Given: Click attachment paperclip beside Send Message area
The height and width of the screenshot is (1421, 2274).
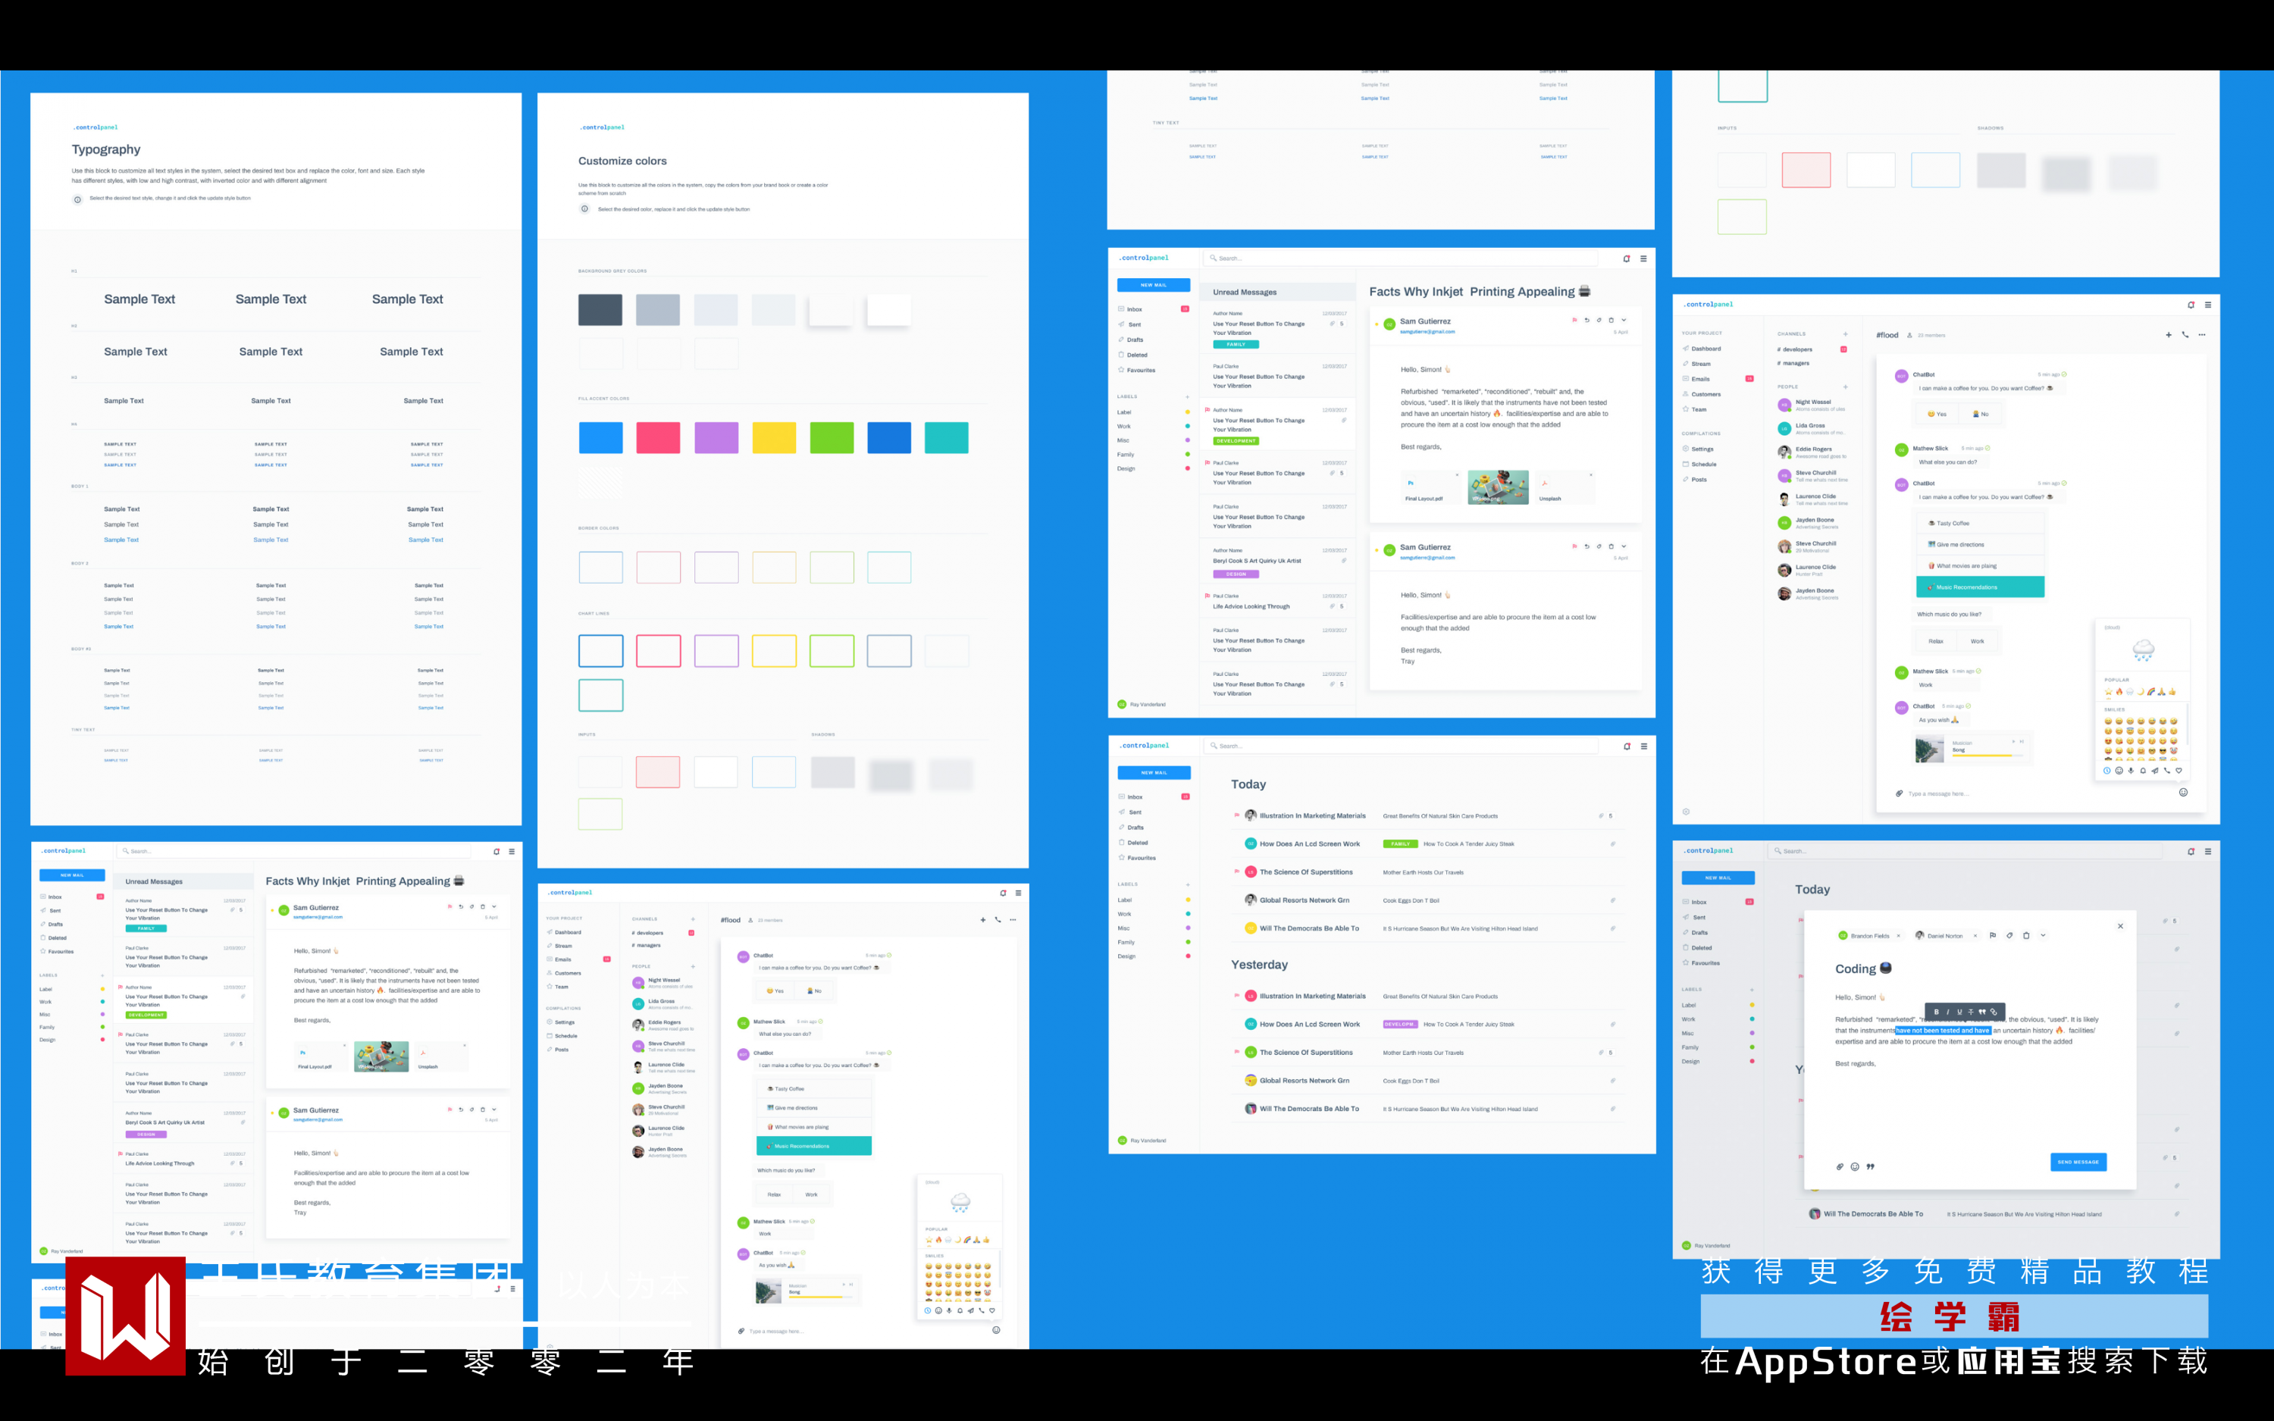Looking at the screenshot, I should coord(1840,1166).
